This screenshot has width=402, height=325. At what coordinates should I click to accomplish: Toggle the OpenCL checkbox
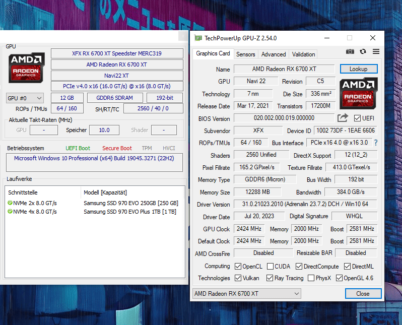pos(238,266)
